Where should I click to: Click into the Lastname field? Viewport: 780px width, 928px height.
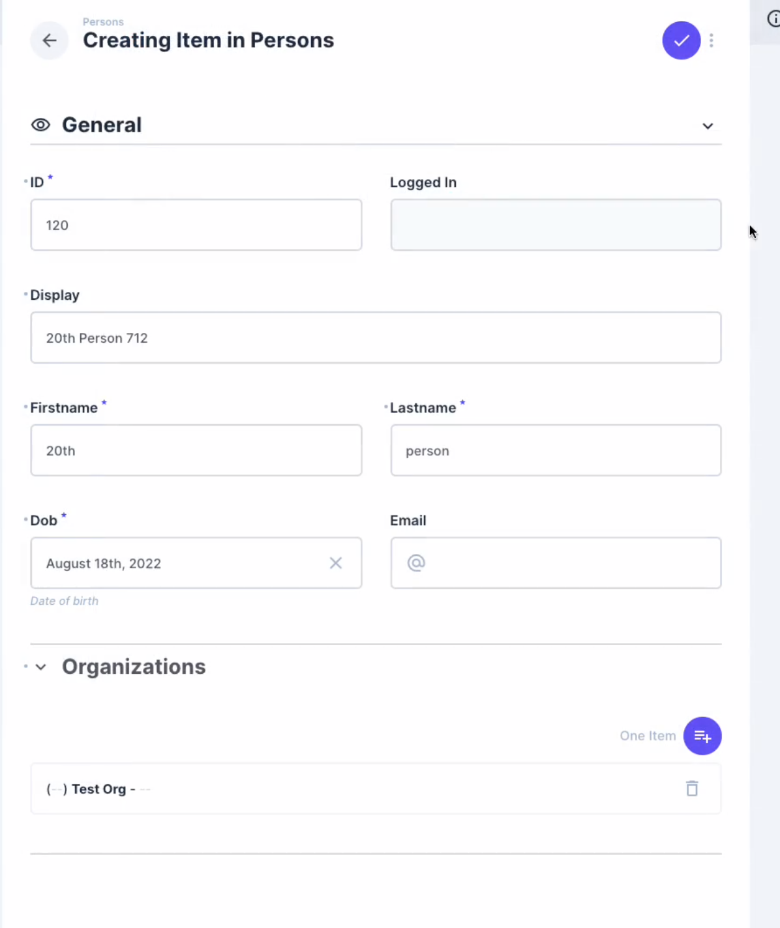[556, 450]
